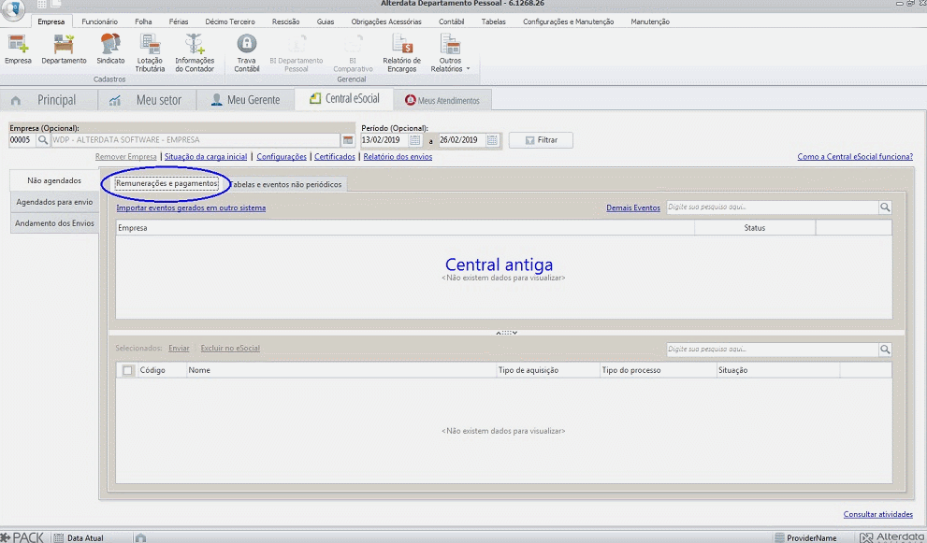Open Relatório de Encargos icon
This screenshot has width=927, height=543.
tap(401, 53)
